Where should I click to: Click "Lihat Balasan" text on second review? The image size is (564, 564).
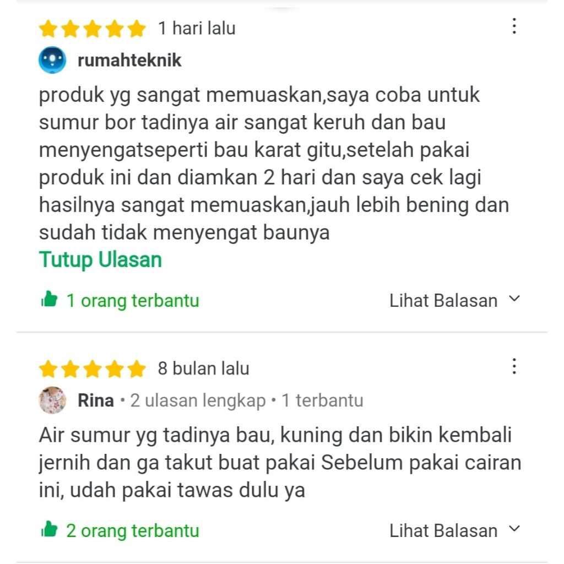click(x=443, y=531)
